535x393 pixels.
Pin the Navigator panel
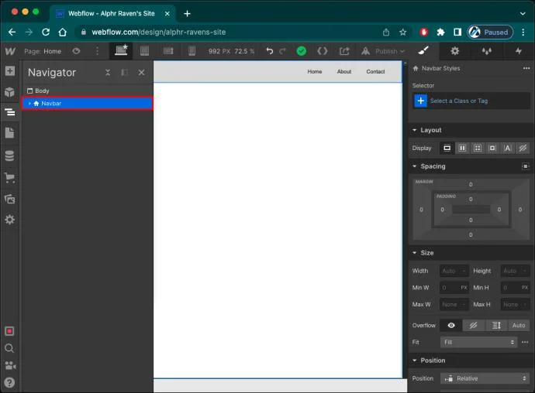(125, 73)
